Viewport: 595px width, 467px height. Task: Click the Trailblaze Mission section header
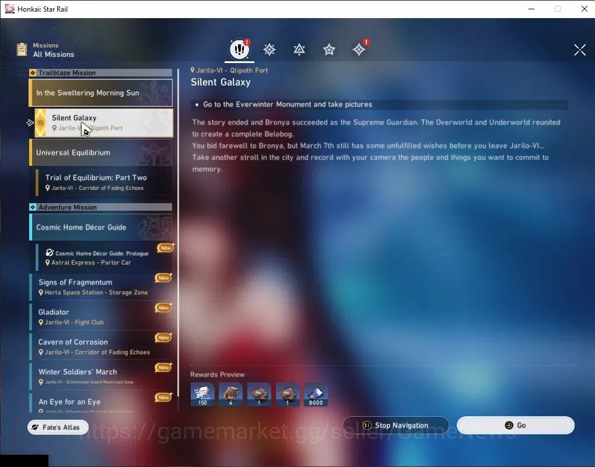pos(100,72)
